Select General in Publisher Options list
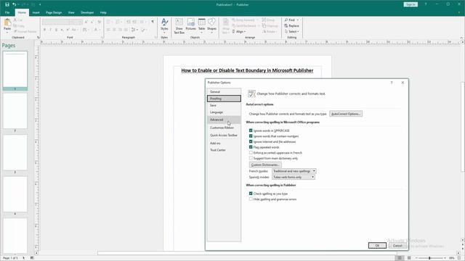Screen dimensions: 465x261 [224, 92]
